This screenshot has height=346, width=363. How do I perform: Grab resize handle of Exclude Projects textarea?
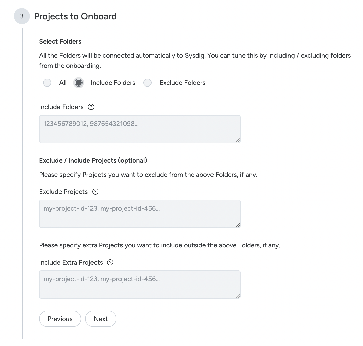[238, 225]
